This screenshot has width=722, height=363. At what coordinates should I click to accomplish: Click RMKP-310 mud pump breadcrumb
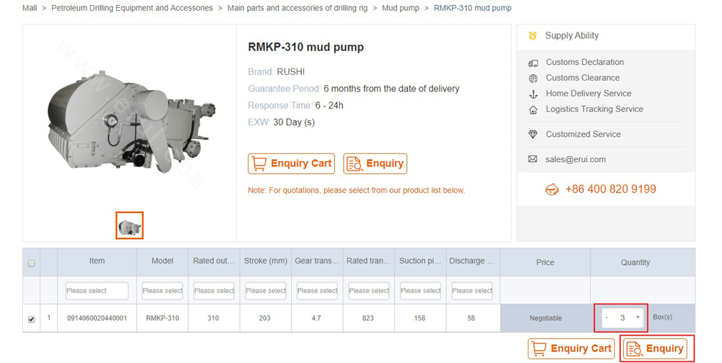472,8
